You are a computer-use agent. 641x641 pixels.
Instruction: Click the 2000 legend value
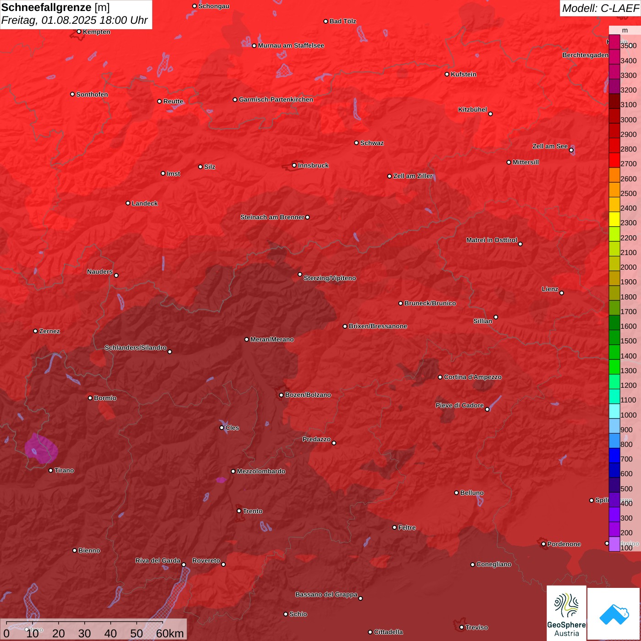(x=628, y=267)
